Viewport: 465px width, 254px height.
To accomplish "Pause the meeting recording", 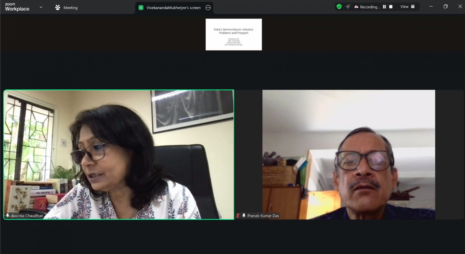I will coord(384,7).
